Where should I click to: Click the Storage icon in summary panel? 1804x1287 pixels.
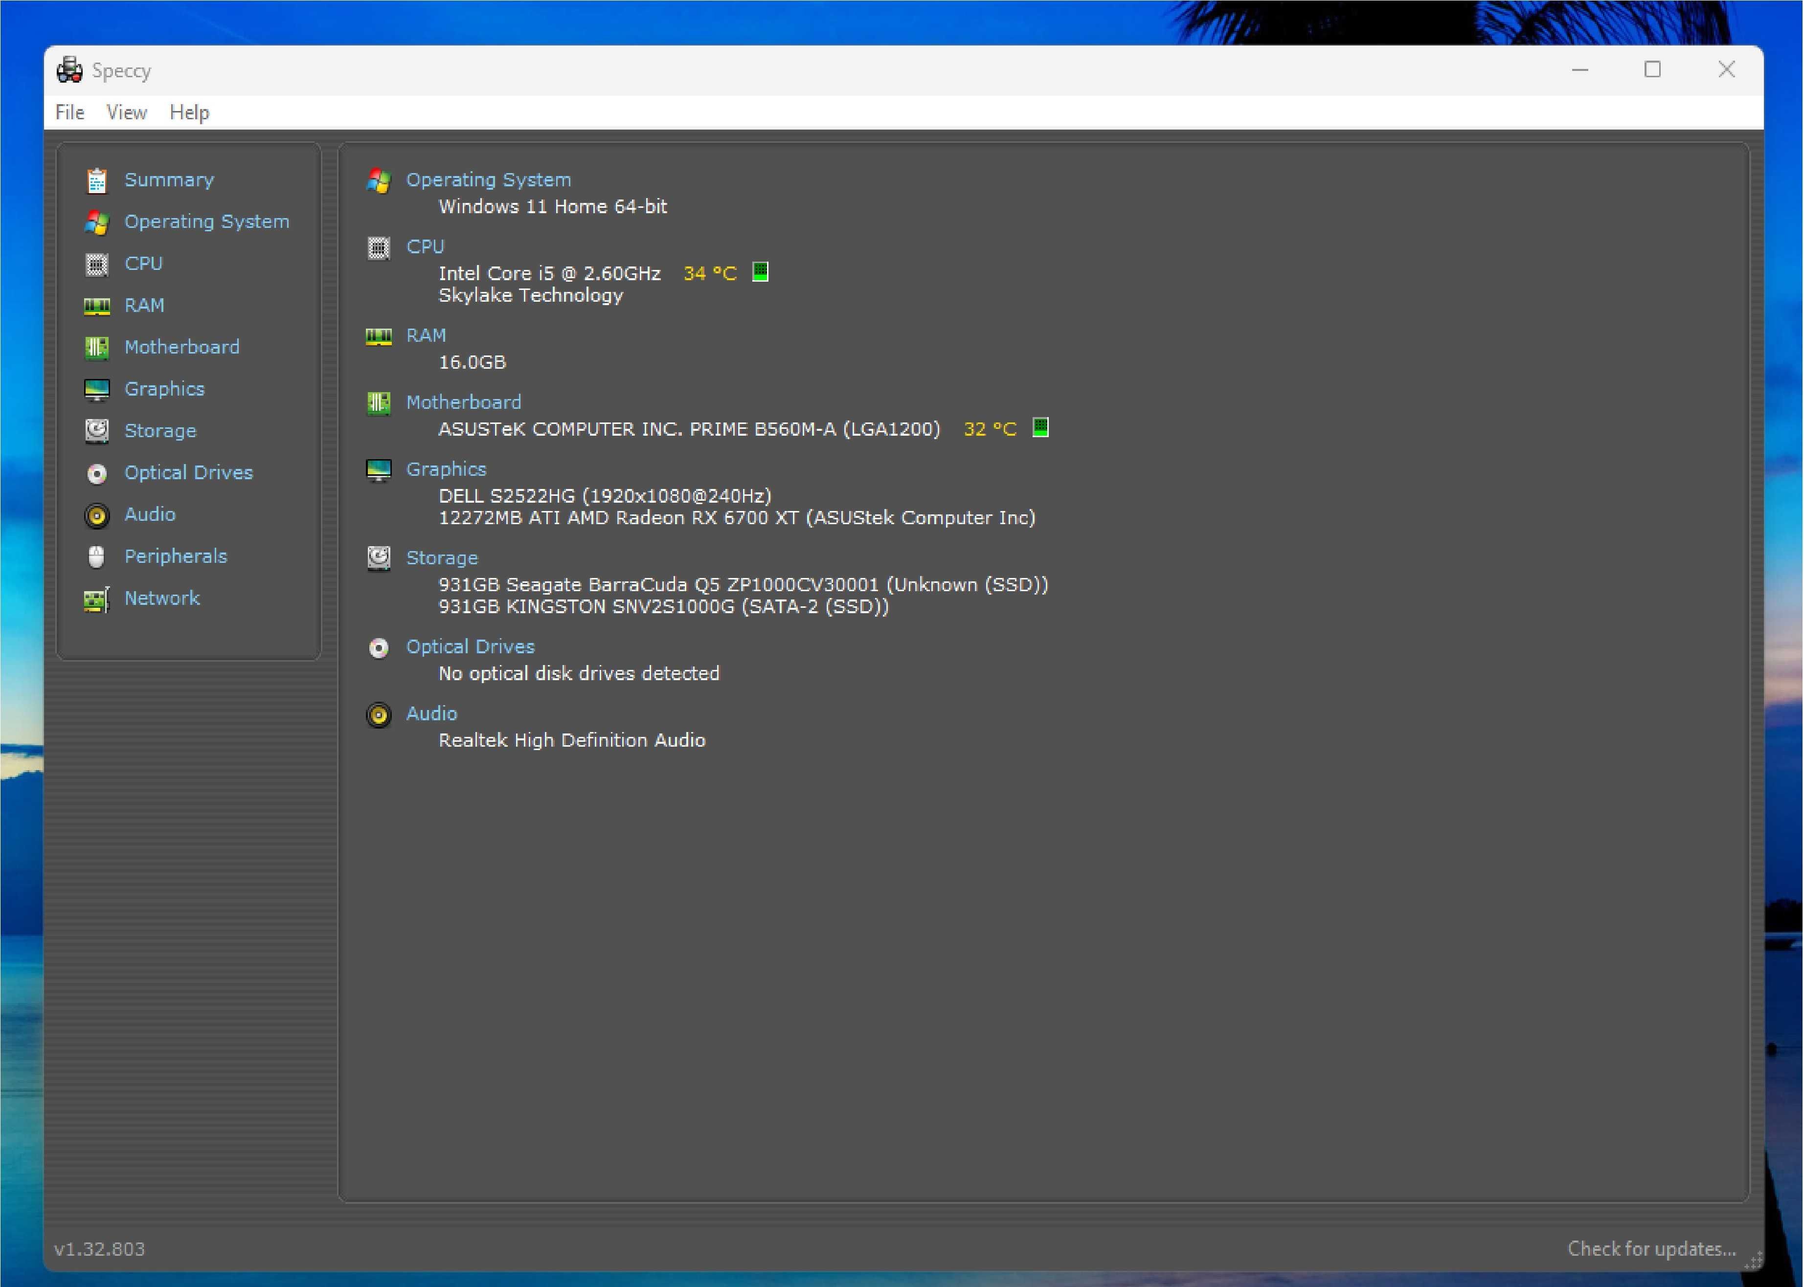pyautogui.click(x=379, y=559)
